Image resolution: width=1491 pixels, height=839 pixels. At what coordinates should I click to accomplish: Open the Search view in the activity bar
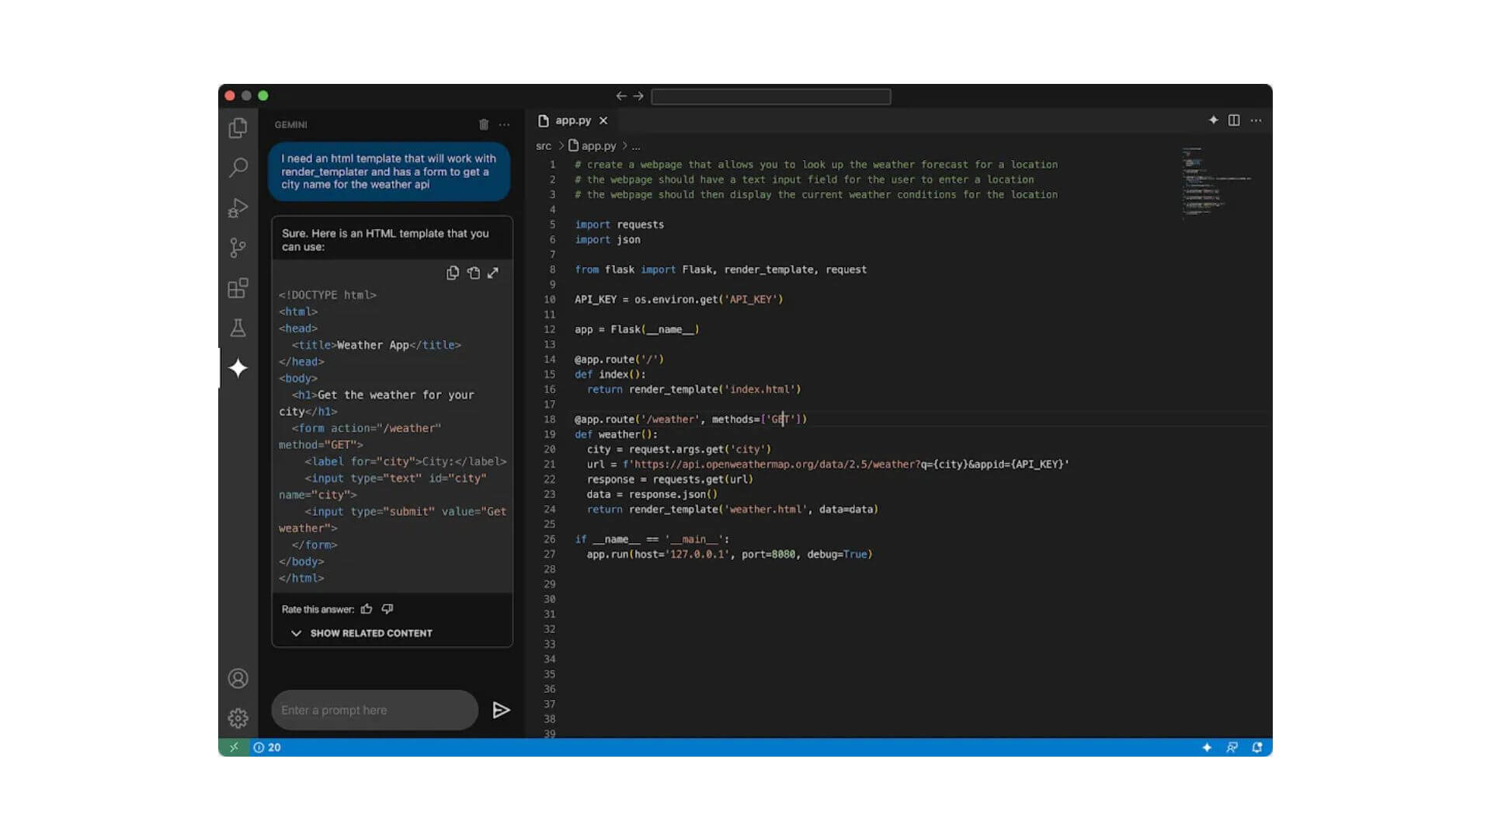tap(238, 168)
